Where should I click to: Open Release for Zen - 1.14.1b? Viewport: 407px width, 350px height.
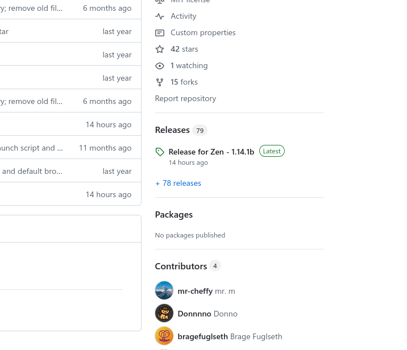tap(211, 152)
